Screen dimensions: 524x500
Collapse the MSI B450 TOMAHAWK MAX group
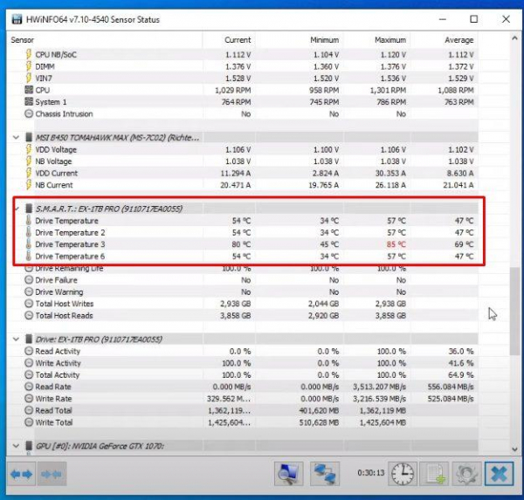click(x=16, y=137)
